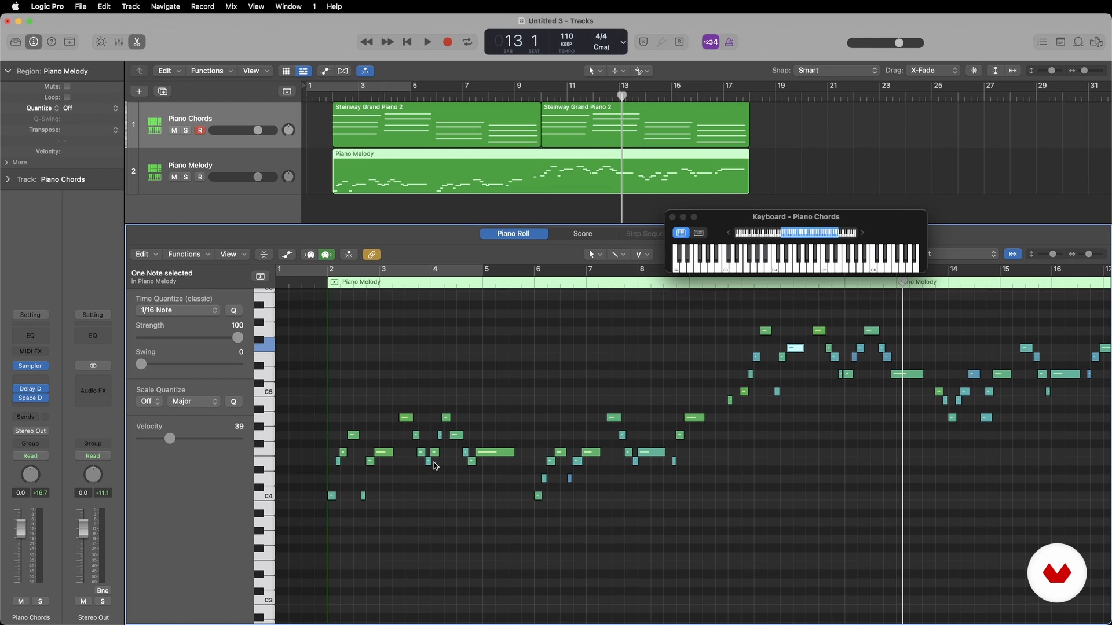This screenshot has width=1112, height=625.
Task: Open the Mix menu
Action: [231, 6]
